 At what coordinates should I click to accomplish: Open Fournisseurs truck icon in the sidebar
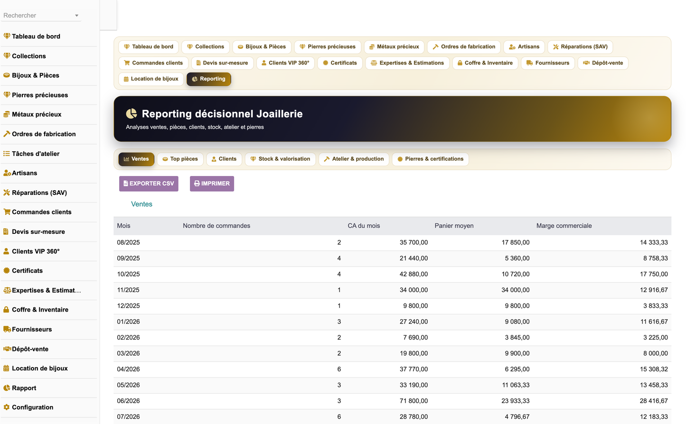click(7, 329)
